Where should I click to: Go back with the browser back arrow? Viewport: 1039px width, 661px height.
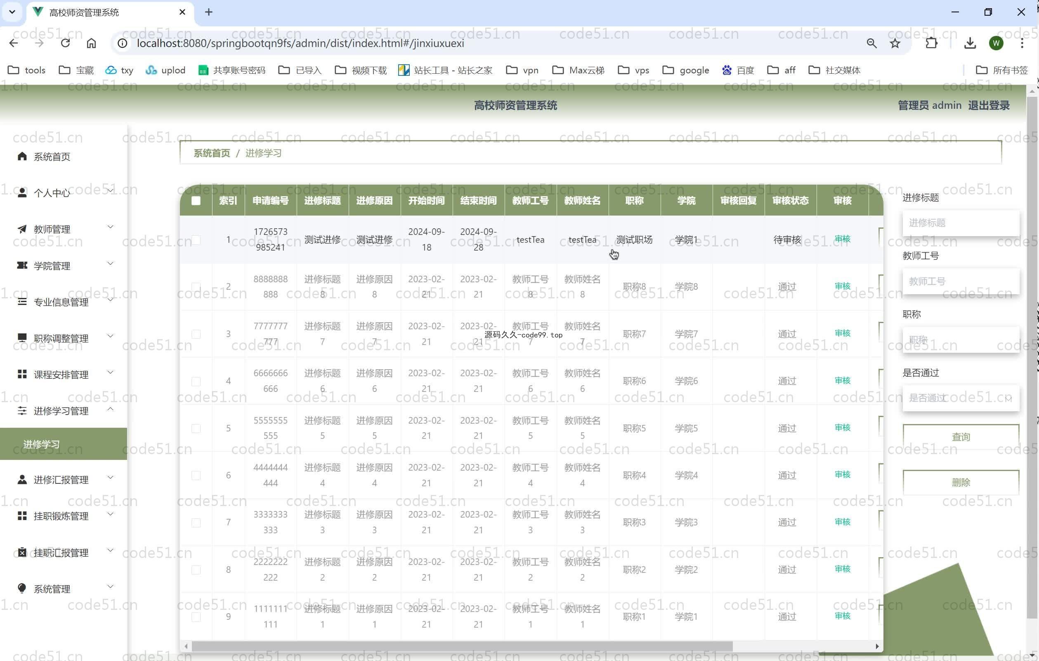coord(14,43)
